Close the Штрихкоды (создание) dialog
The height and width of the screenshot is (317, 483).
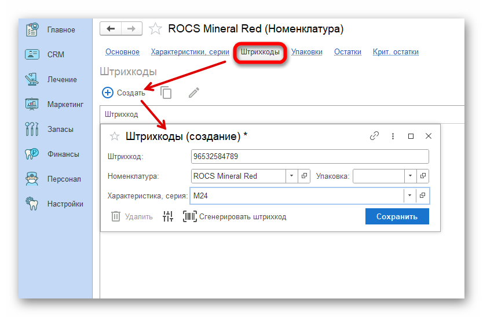[429, 136]
